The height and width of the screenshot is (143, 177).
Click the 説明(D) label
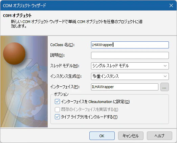58,55
